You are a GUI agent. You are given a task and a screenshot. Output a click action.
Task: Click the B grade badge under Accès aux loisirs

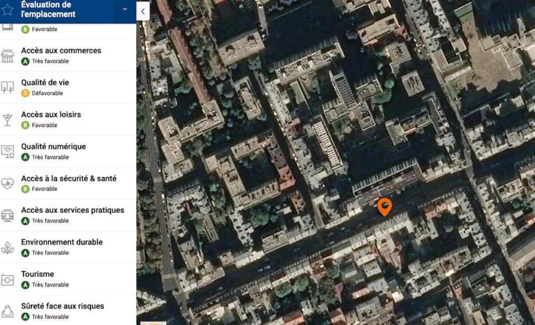pos(25,125)
